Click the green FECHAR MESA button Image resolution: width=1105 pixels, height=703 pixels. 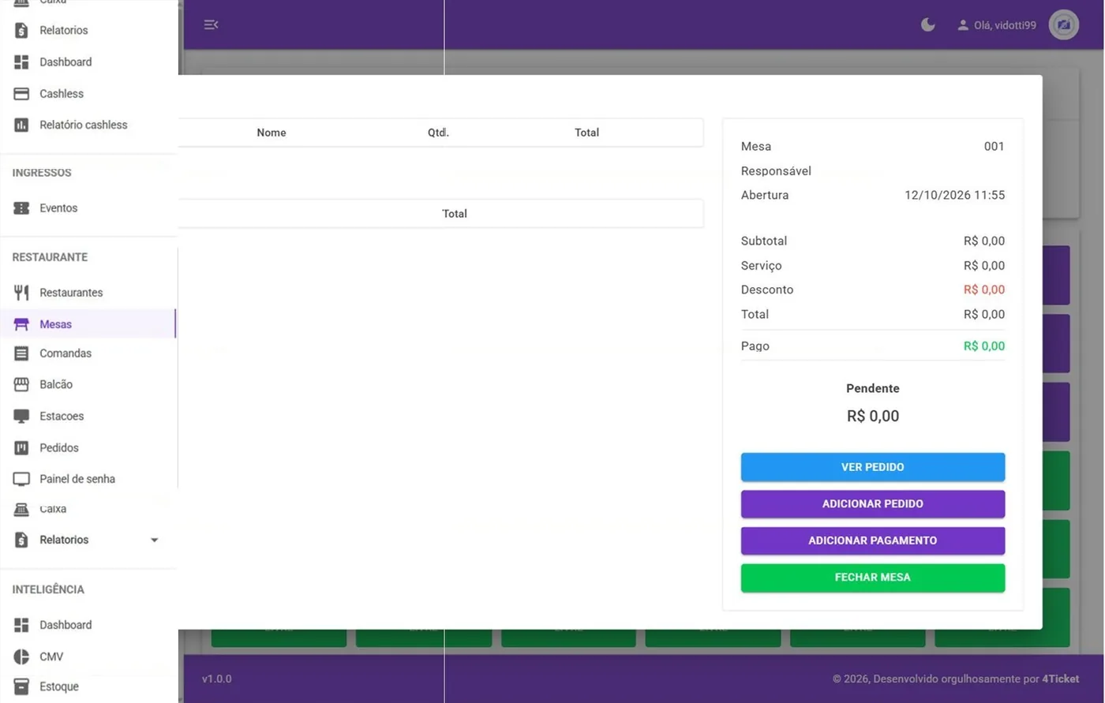(873, 578)
